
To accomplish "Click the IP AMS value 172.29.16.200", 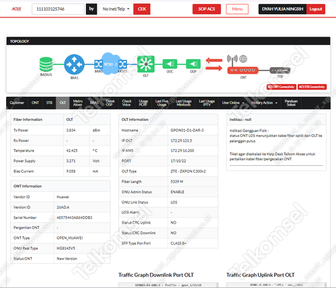I will tap(182, 150).
